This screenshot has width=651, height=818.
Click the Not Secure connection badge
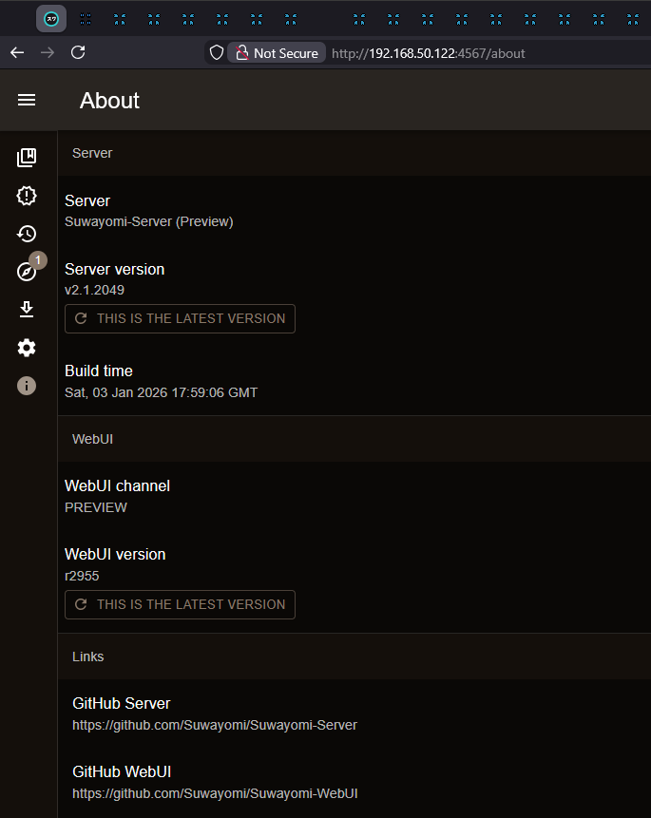click(x=277, y=52)
